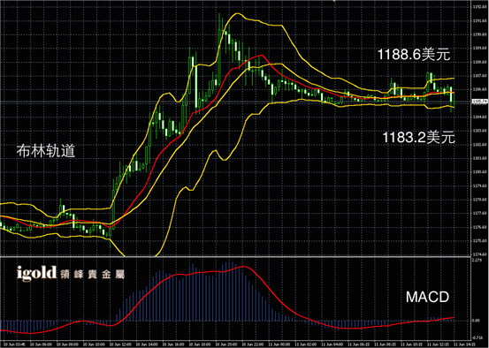Click the 1176.60 price axis label
Screen dimensions: 489x348
[480, 227]
